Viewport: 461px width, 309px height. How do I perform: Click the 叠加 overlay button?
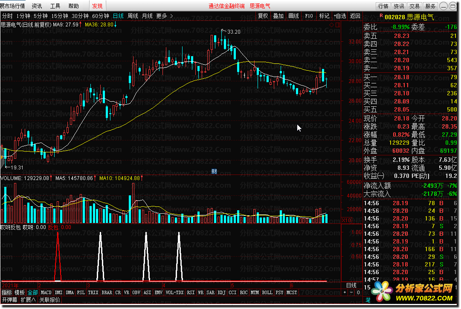[278, 16]
